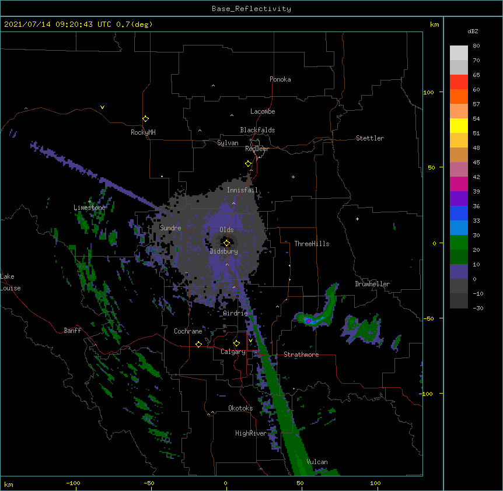Select the blue 36 dBZ color swatch
This screenshot has width=503, height=491.
(x=459, y=213)
